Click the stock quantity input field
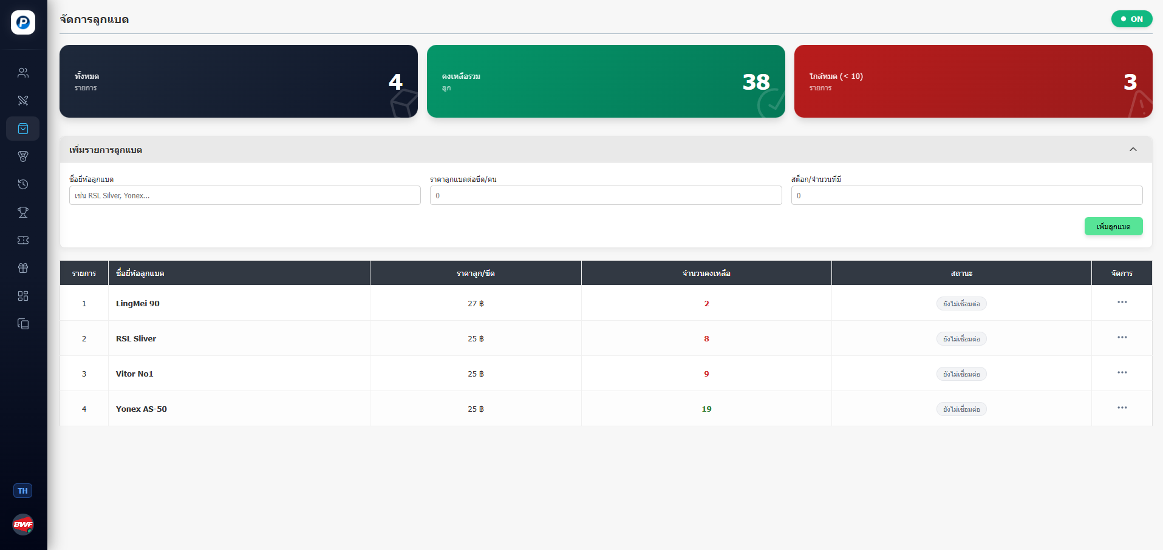The height and width of the screenshot is (550, 1163). click(x=966, y=195)
